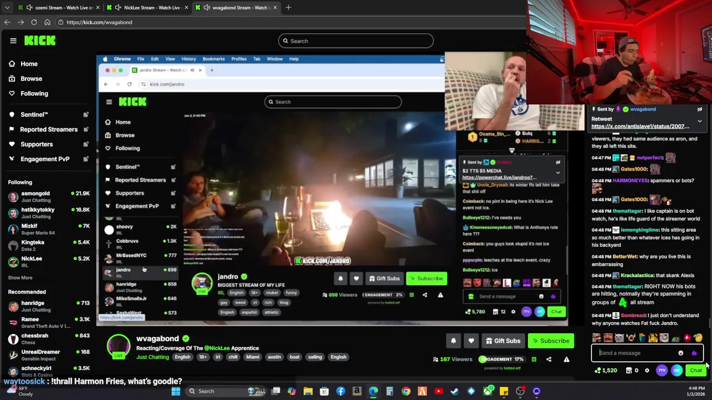Report stream with warning triangle icon
This screenshot has height=400, width=712.
point(566,359)
